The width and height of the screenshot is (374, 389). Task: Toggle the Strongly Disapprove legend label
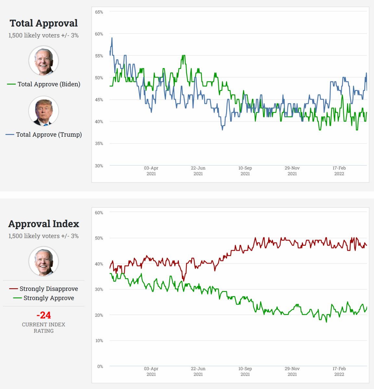pos(49,289)
